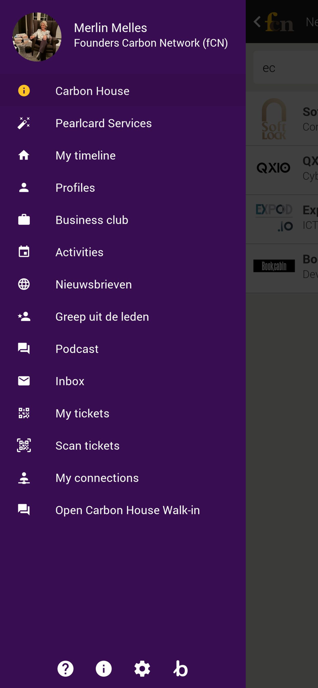Viewport: 318px width, 688px height.
Task: Go to Podcast section
Action: tap(123, 349)
